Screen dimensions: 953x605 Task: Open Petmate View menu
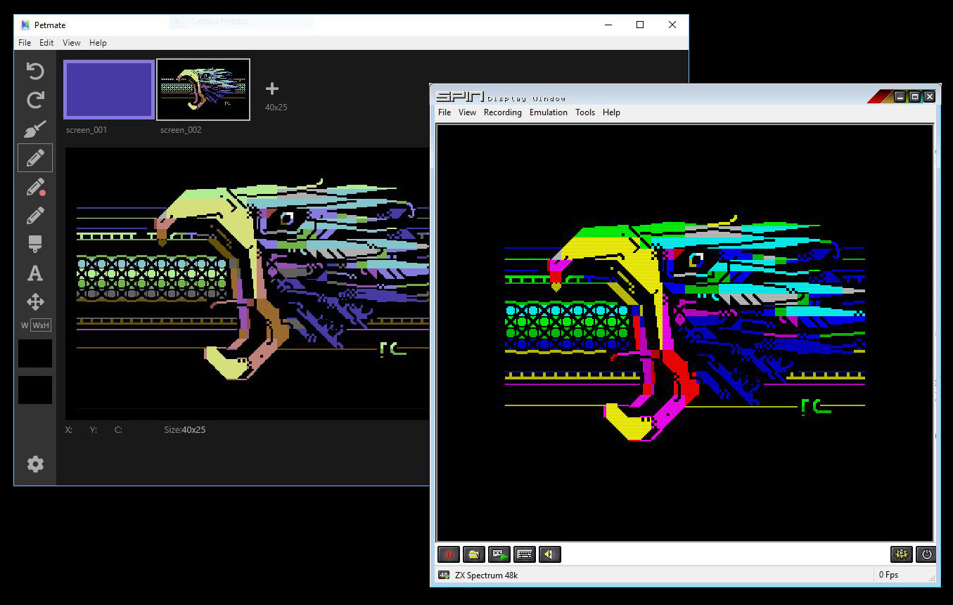click(x=72, y=43)
